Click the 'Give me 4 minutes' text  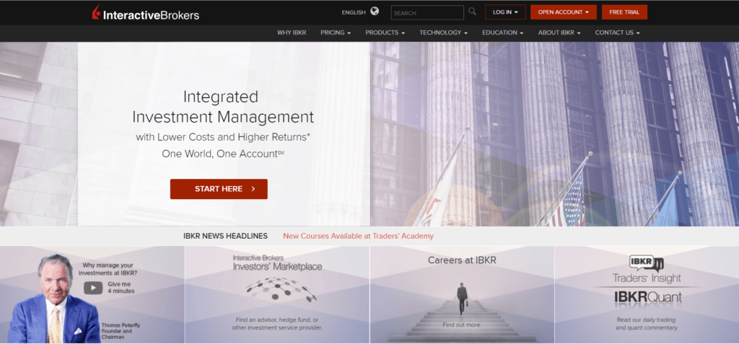pyautogui.click(x=121, y=288)
